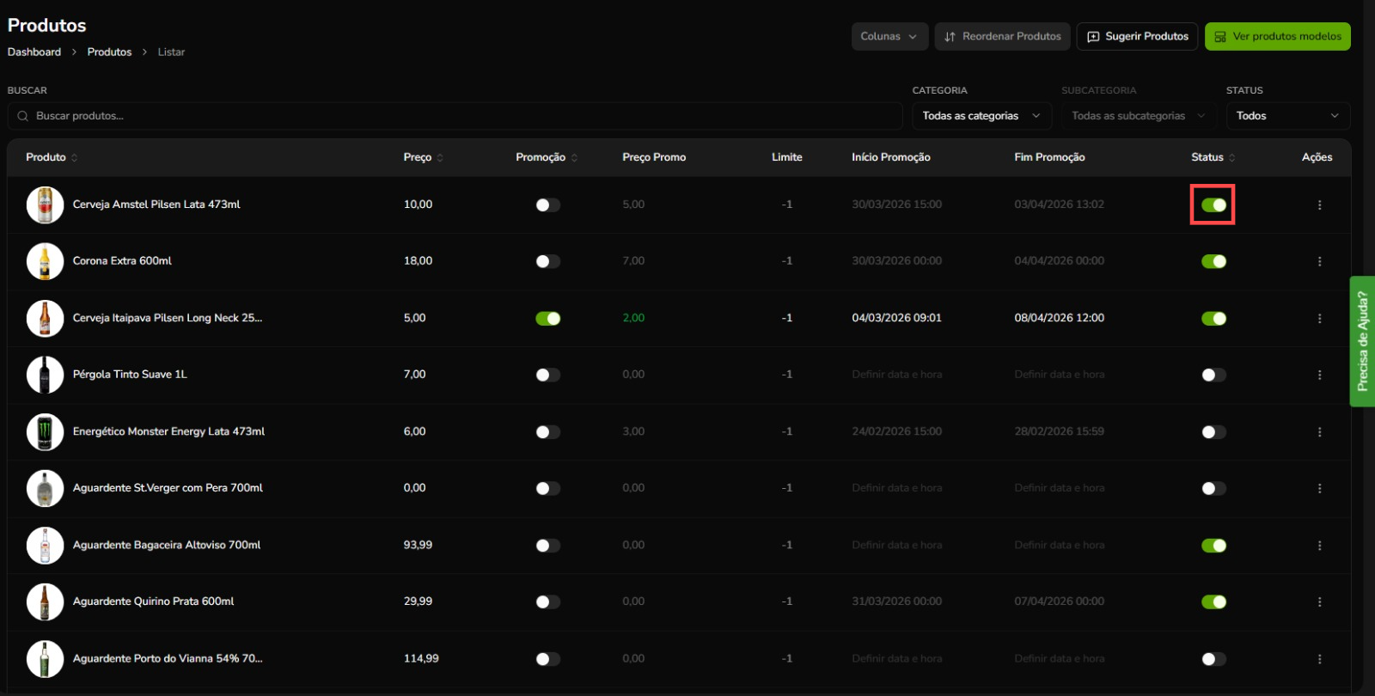
Task: Go to Dashboard breadcrumb
Action: point(34,52)
